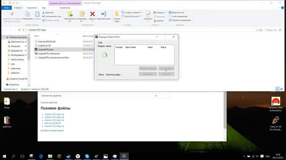The height and width of the screenshot is (160, 286).
Task: Click the Park All button
Action: (166, 74)
